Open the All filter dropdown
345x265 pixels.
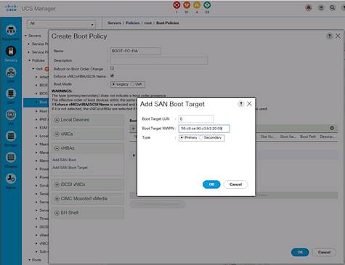click(62, 24)
